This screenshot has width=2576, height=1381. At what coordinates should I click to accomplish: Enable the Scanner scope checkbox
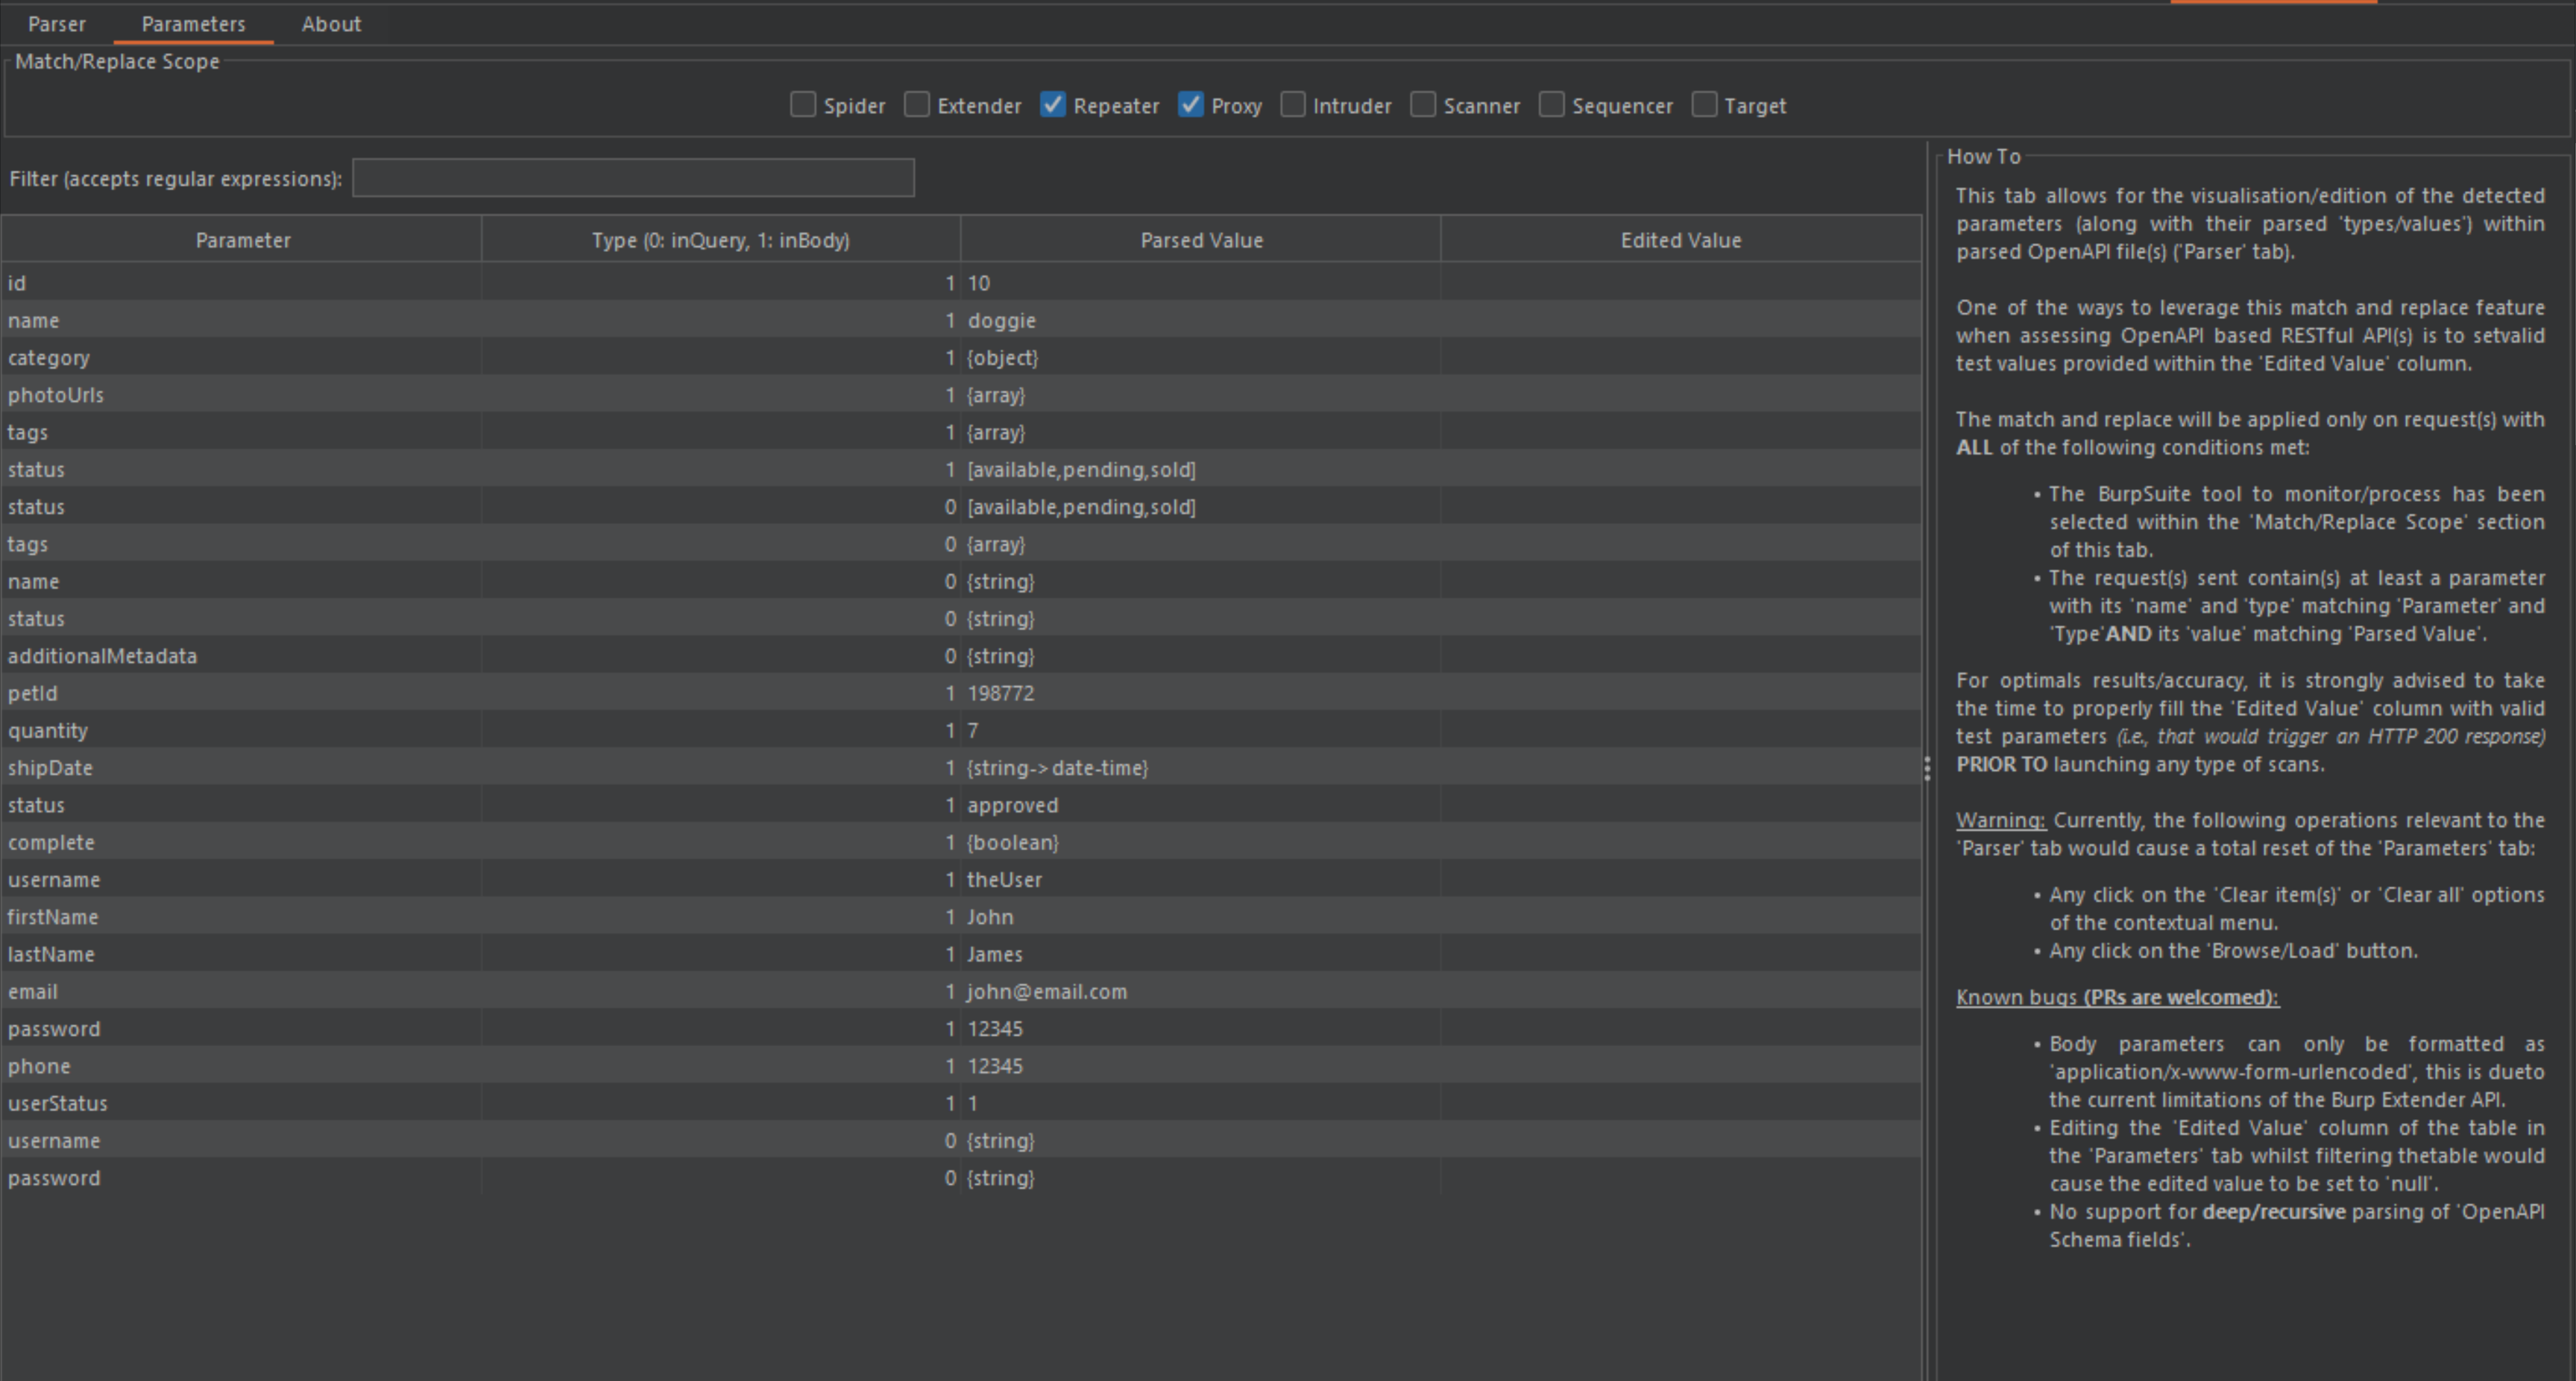1422,105
